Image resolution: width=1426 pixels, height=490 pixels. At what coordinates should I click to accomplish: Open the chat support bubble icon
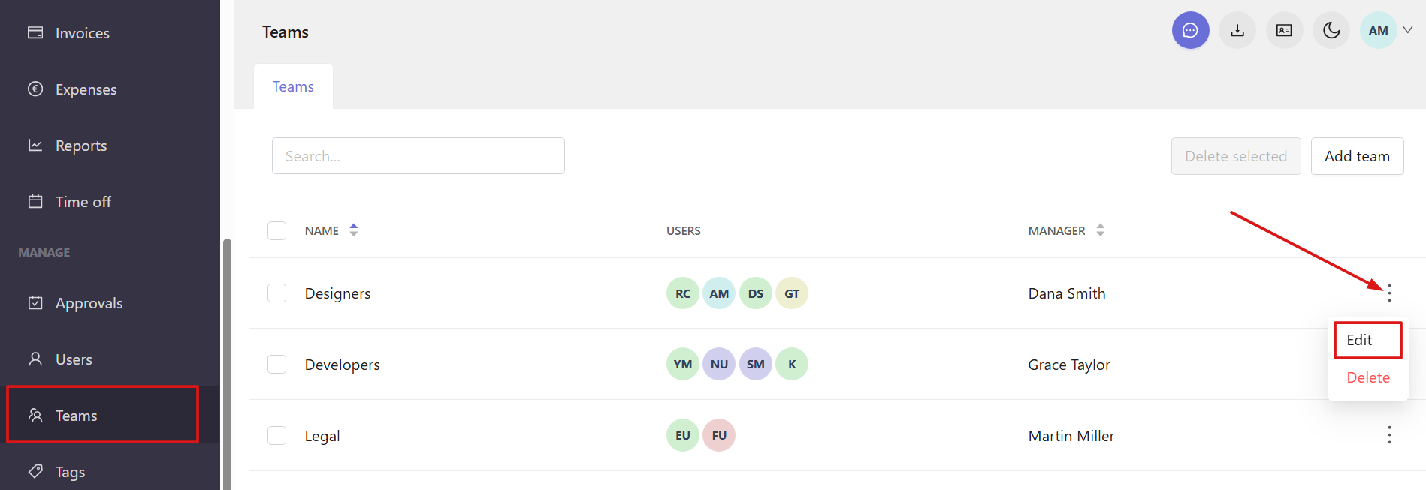coord(1190,30)
